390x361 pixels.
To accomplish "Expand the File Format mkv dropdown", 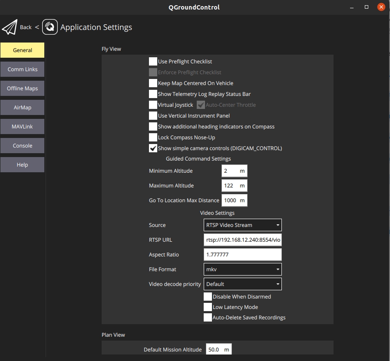I will pos(242,269).
